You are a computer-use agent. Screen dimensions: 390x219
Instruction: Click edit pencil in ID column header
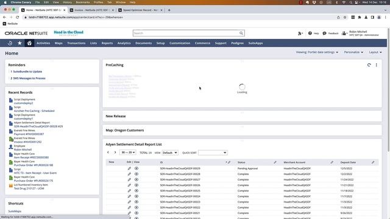[229, 162]
